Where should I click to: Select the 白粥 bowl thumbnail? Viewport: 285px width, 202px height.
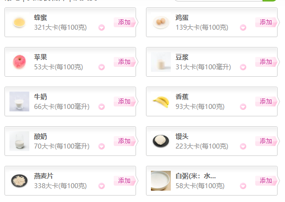161,181
